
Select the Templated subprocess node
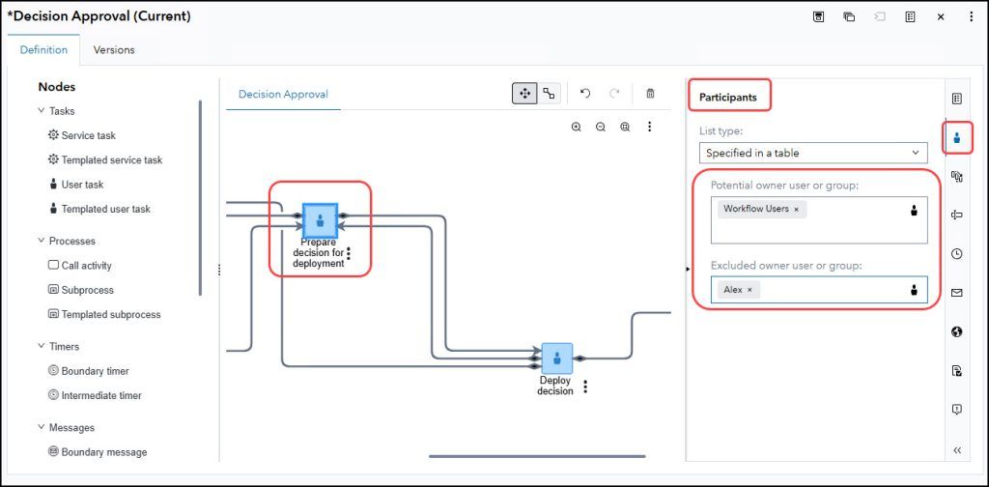104,314
